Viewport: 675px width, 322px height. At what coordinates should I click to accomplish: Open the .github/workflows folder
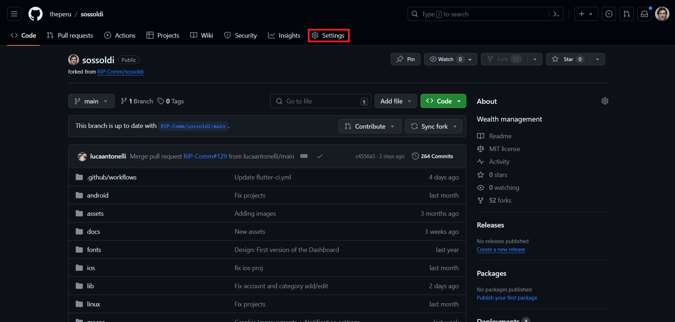coord(112,177)
